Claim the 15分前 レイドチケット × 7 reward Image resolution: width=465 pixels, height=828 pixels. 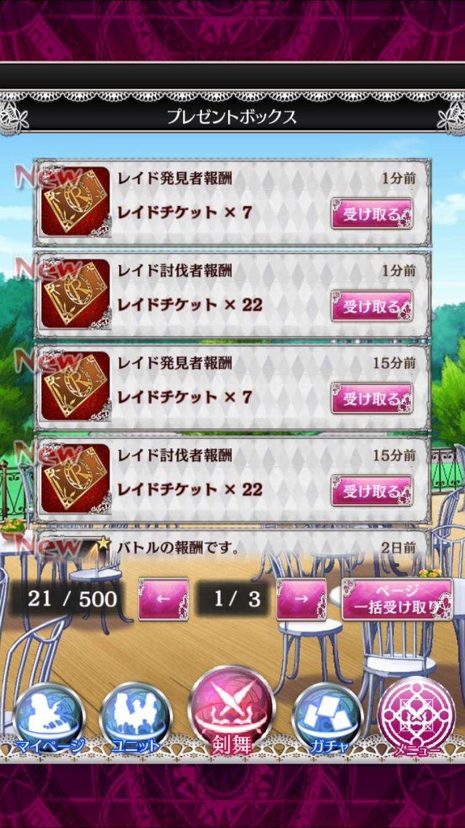[x=372, y=399]
